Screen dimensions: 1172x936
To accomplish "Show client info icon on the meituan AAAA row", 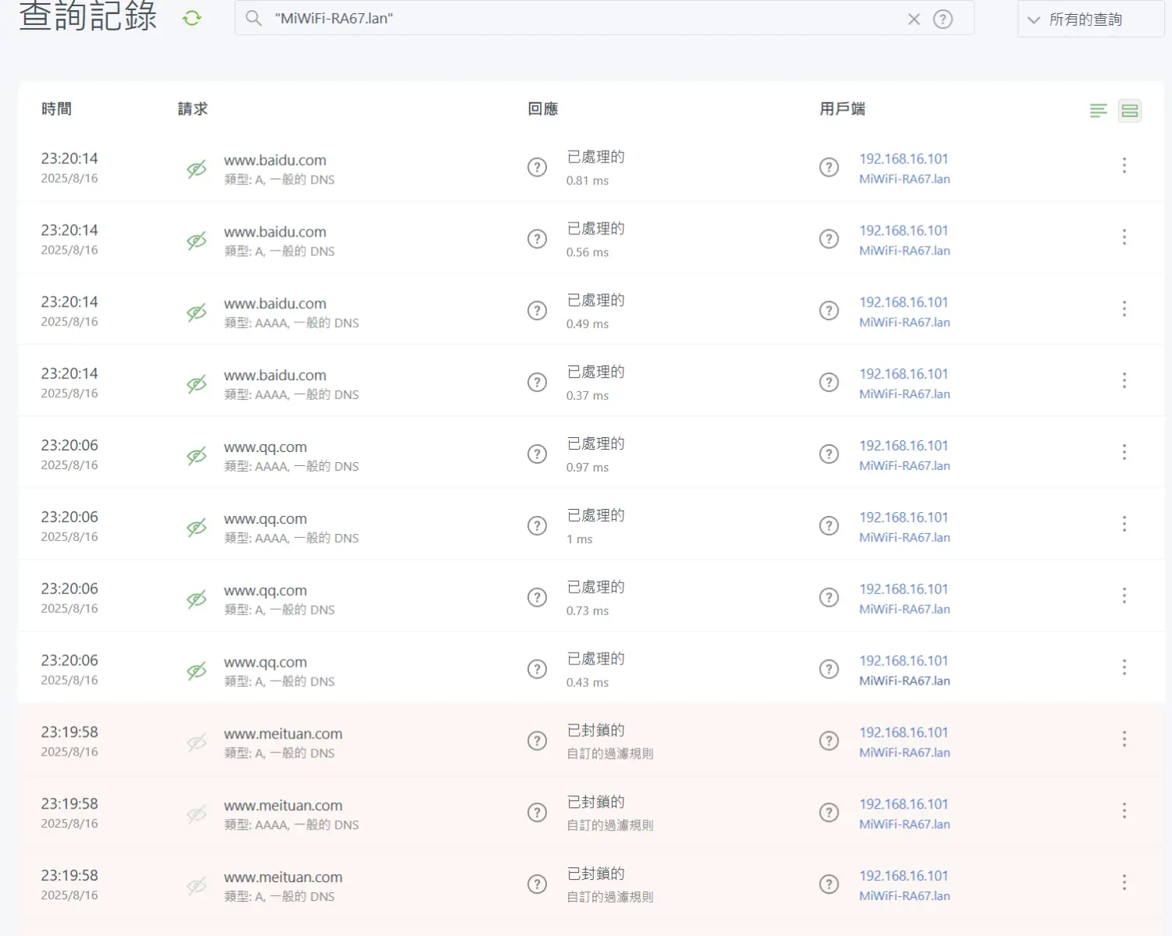I will [829, 813].
